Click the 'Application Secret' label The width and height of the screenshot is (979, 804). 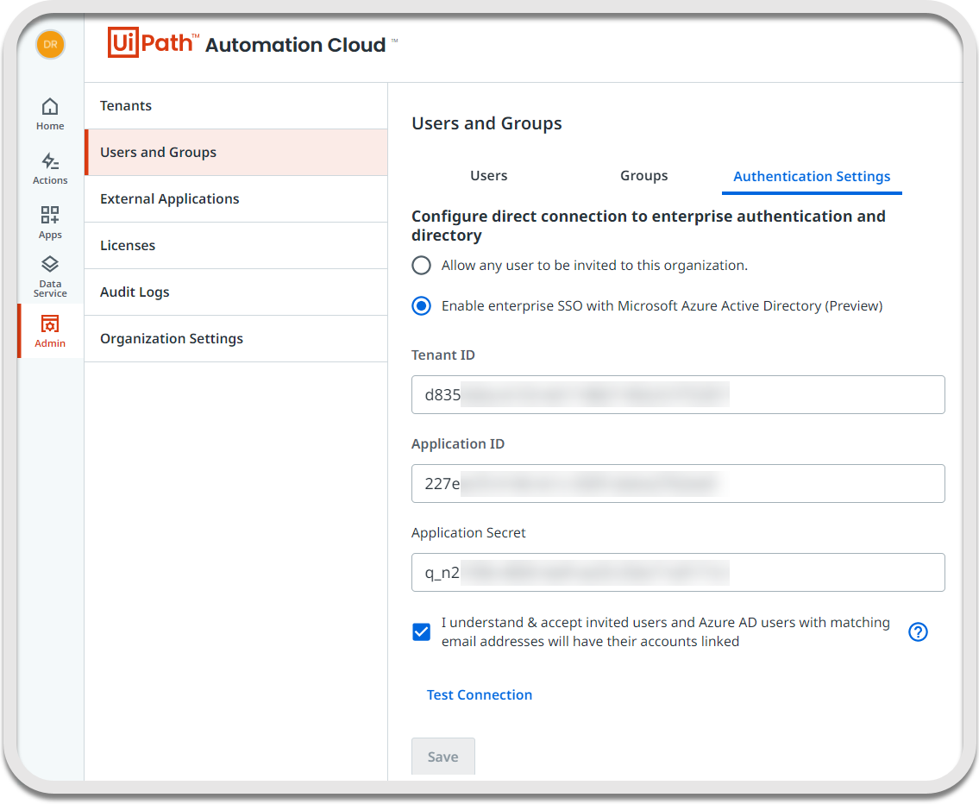click(x=469, y=533)
